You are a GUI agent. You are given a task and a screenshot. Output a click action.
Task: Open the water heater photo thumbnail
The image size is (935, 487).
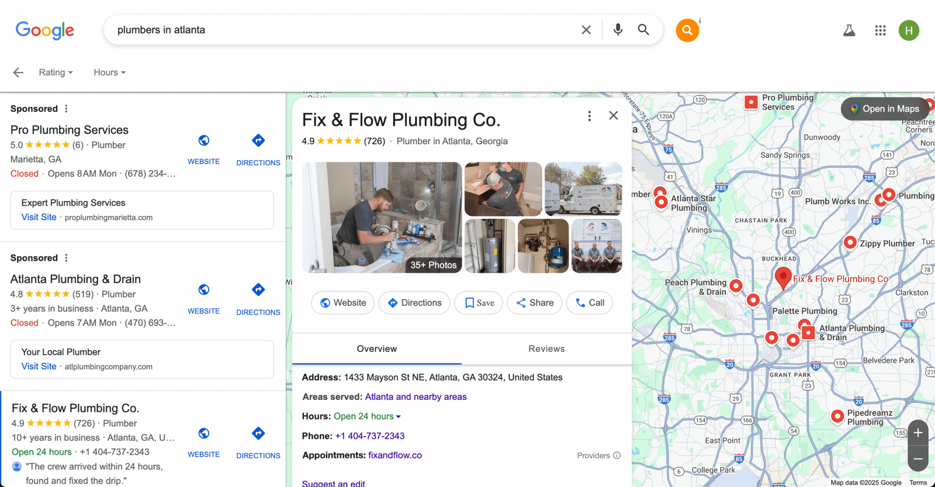(490, 246)
